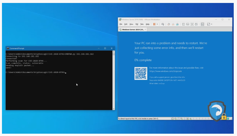The width and height of the screenshot is (237, 136).
Task: Click the floppy drive status bar icon
Action: [x=178, y=119]
